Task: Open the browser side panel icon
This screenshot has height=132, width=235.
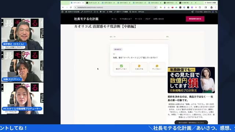Action: tap(206, 7)
